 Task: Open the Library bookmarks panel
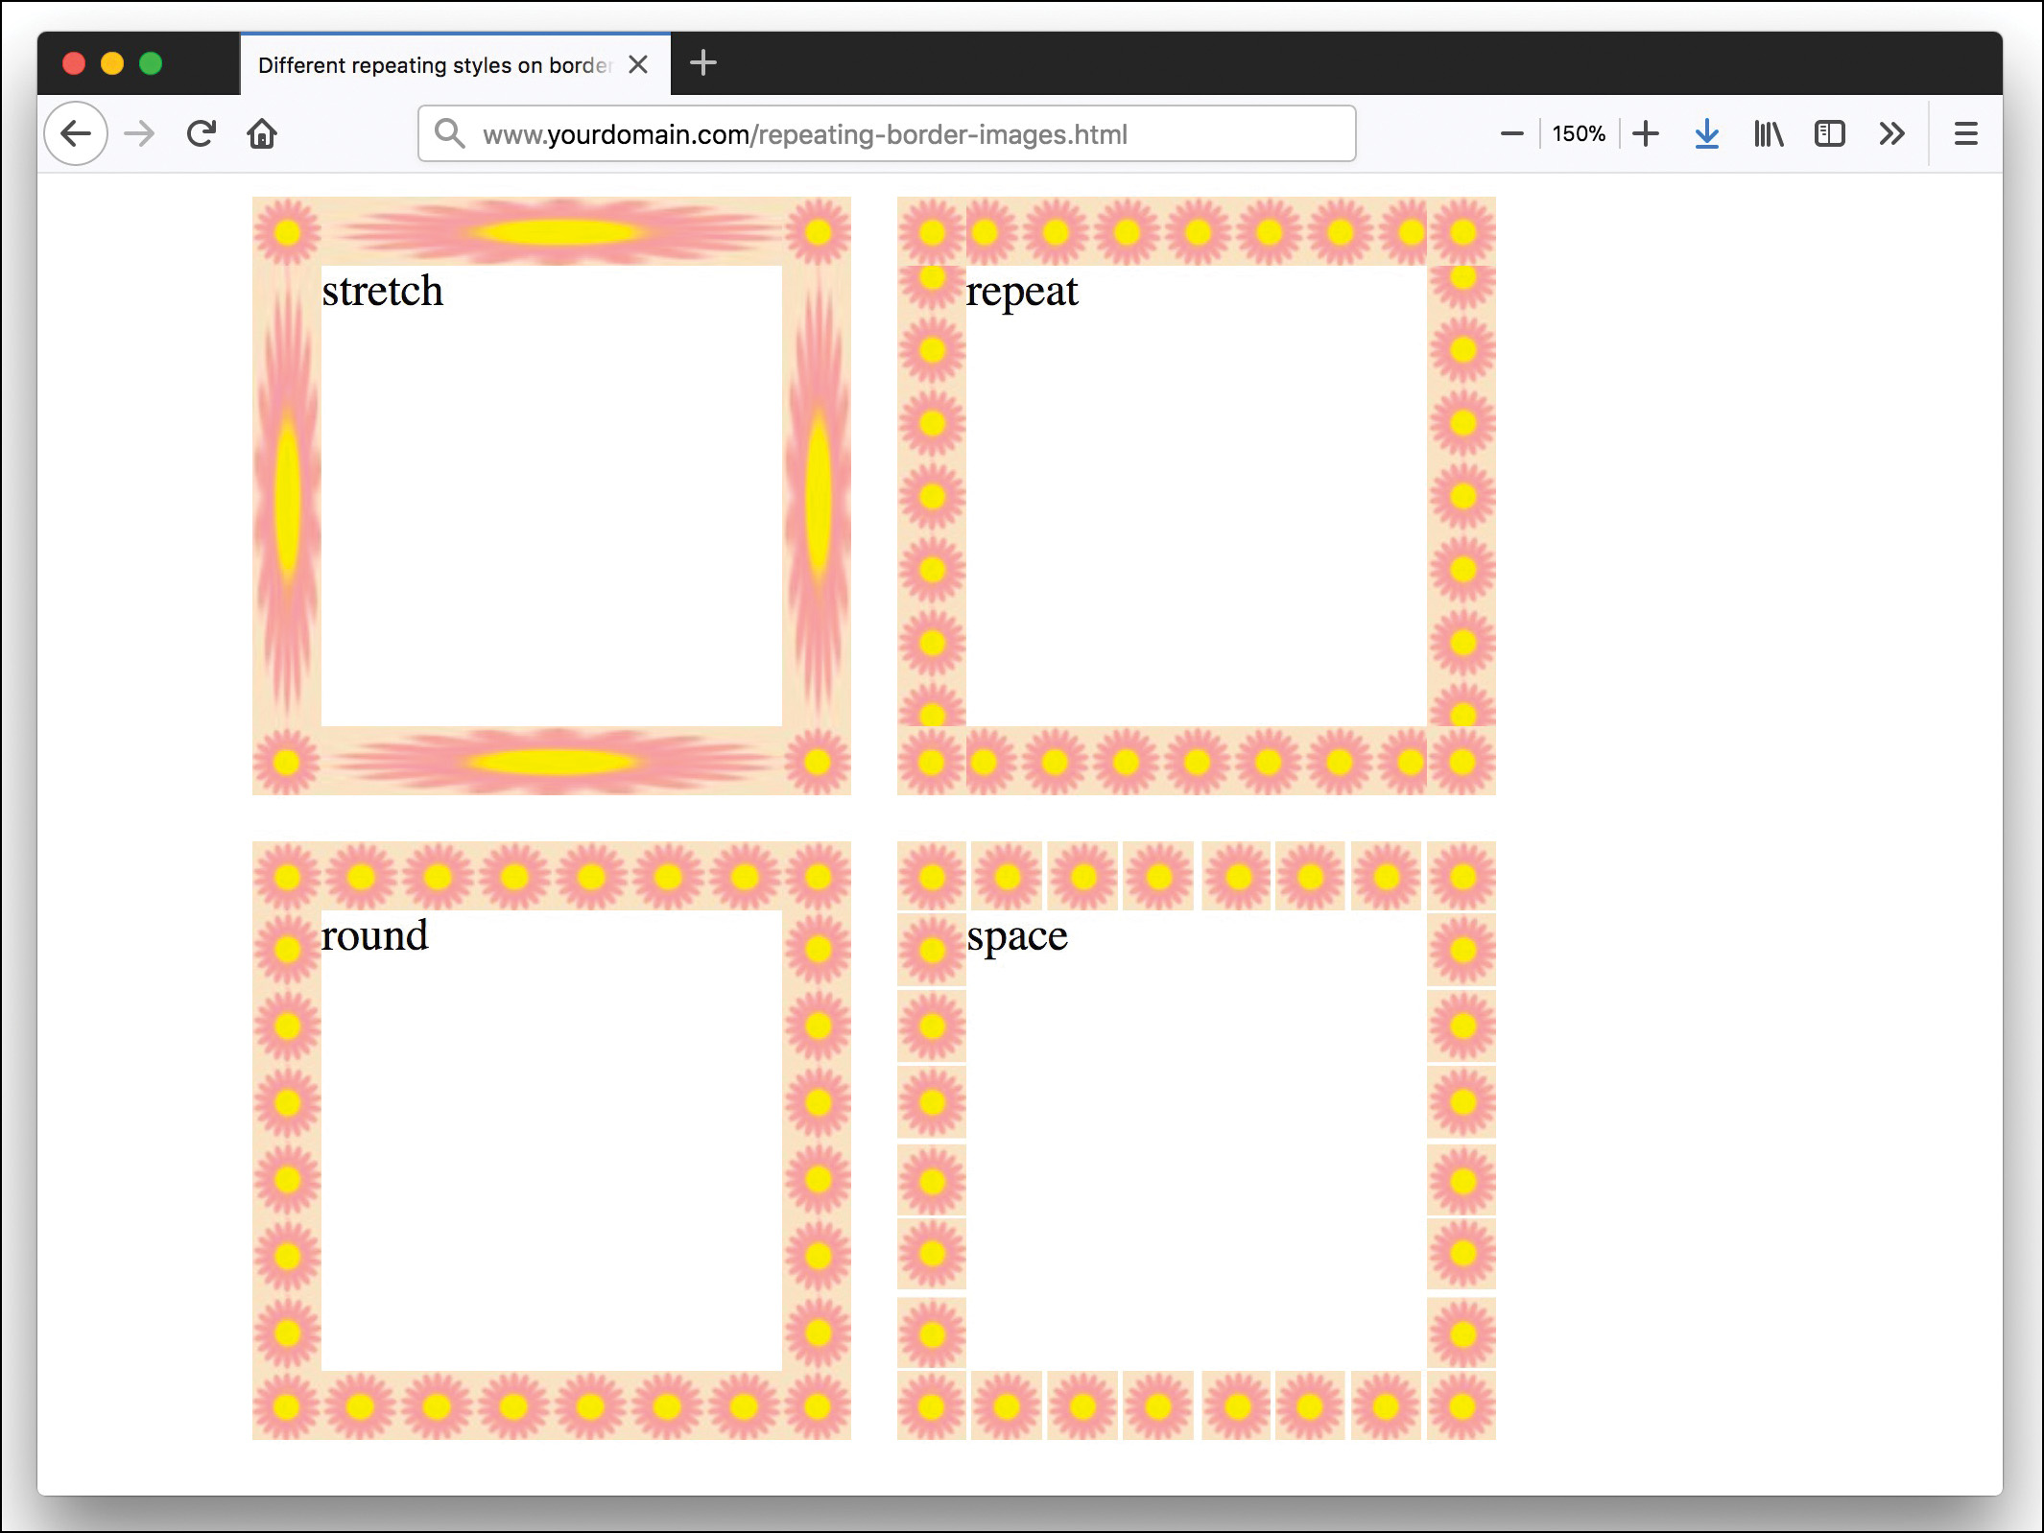pyautogui.click(x=1768, y=133)
